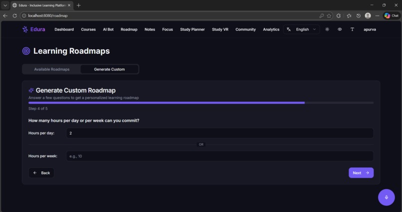Open the Focus page

pyautogui.click(x=168, y=29)
